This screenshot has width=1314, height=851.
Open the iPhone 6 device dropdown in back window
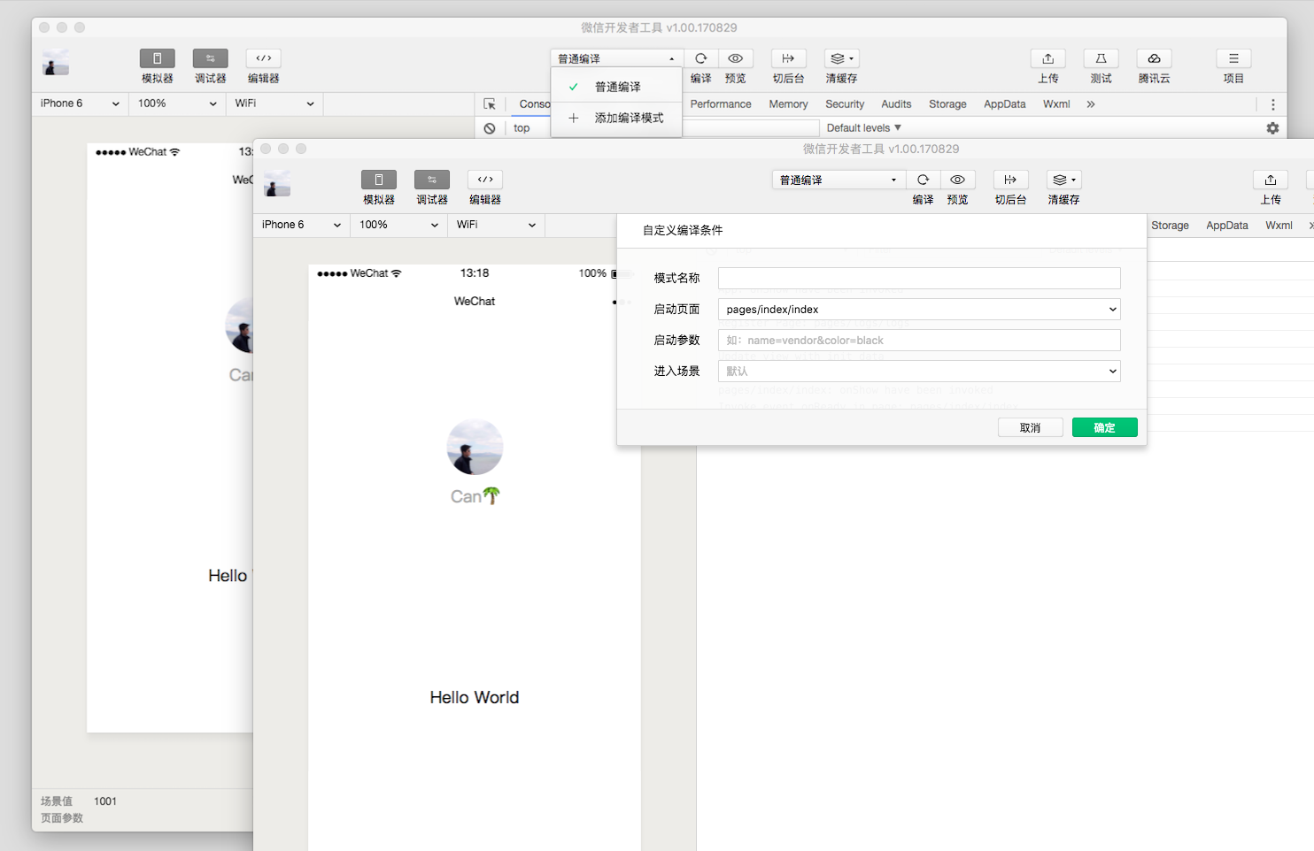(79, 103)
